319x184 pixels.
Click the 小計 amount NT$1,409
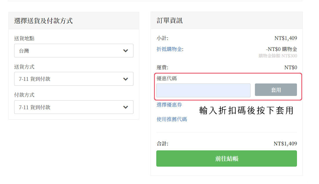[x=286, y=38]
